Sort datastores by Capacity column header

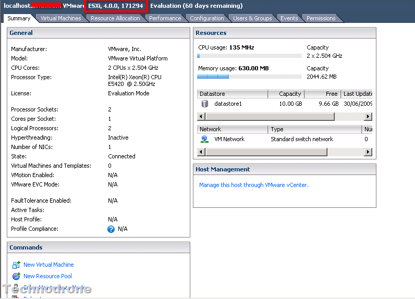[286, 94]
